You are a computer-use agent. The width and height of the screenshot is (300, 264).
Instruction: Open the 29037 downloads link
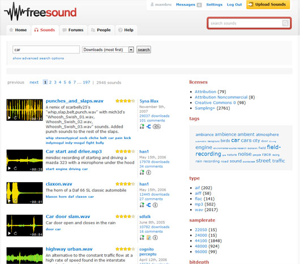155,116
